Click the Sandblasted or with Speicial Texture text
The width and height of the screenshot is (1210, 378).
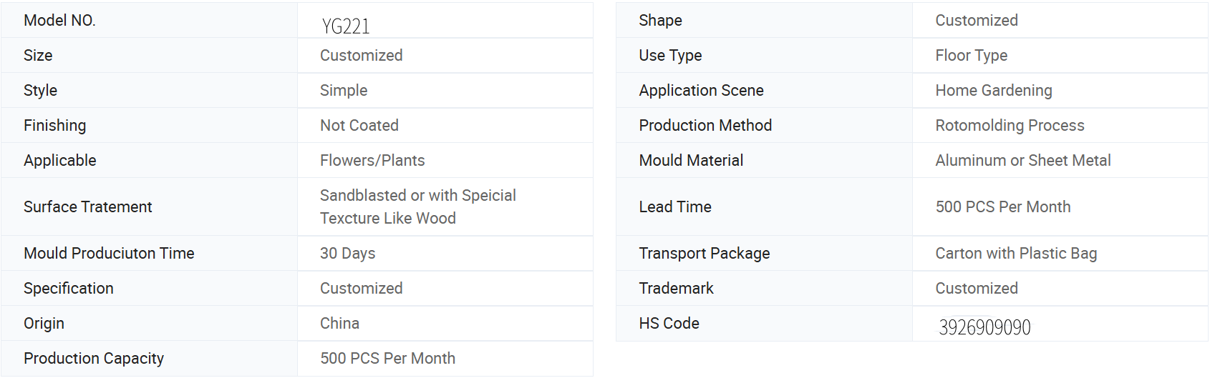tap(418, 207)
